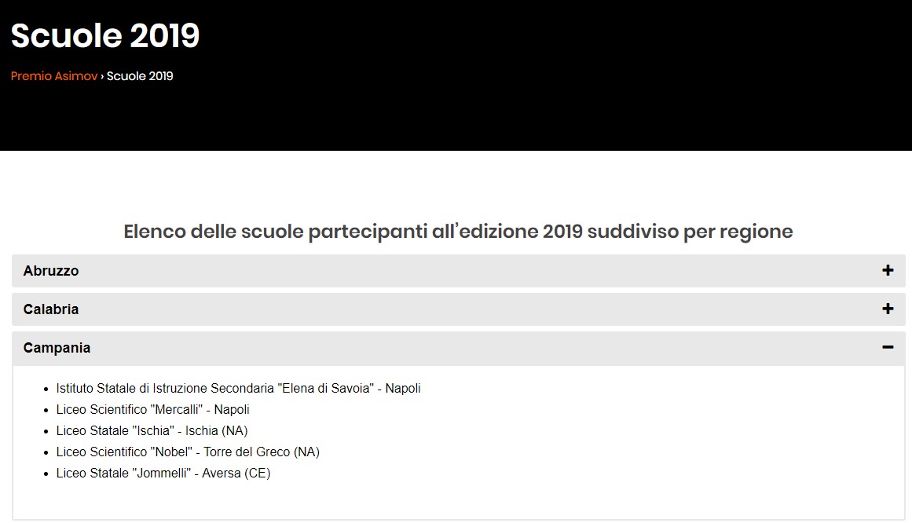The width and height of the screenshot is (912, 523).
Task: Click the breadcrumb separator arrow
Action: (102, 76)
